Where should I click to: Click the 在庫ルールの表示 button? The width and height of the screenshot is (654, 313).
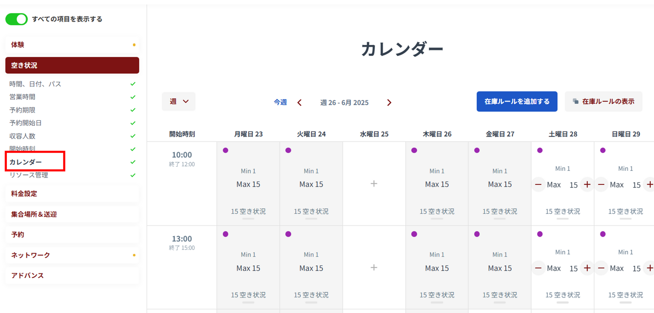[603, 101]
